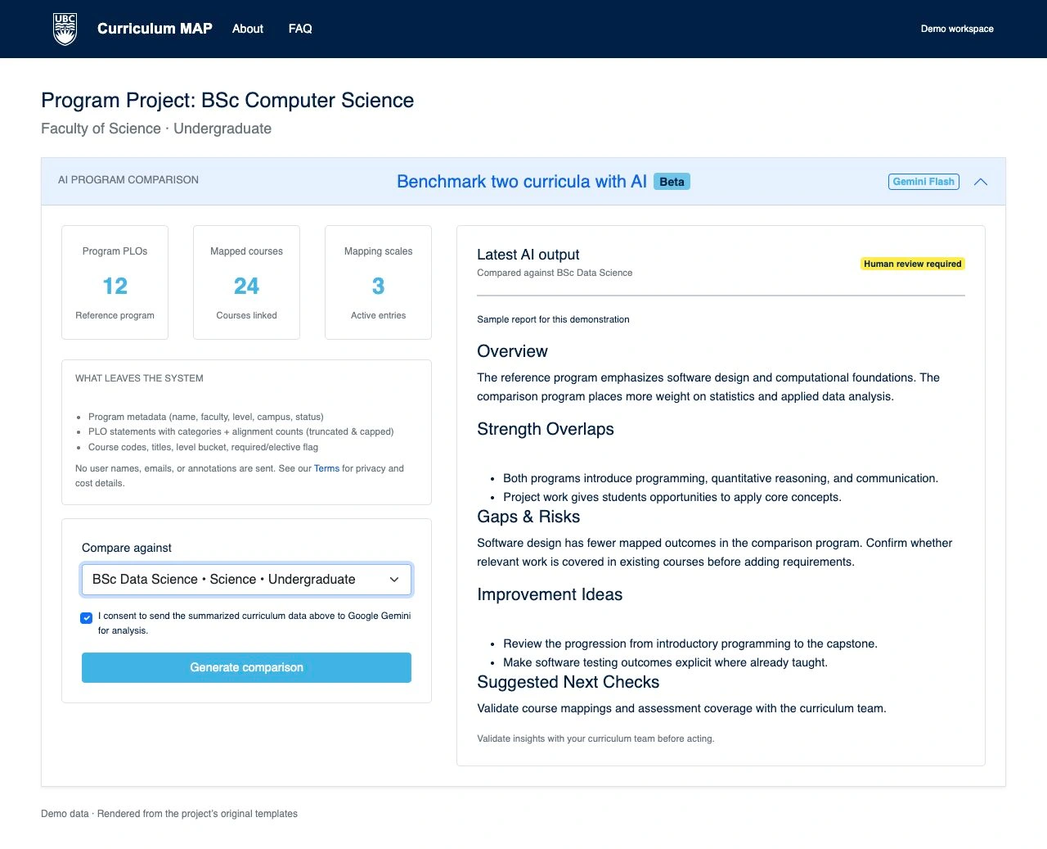Open the About page

(x=248, y=29)
